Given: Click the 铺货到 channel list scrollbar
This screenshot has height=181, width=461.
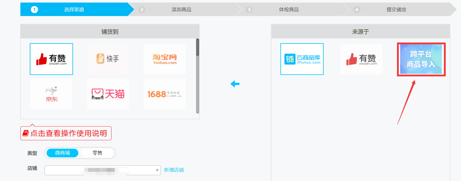Looking at the screenshot, I should point(197,76).
